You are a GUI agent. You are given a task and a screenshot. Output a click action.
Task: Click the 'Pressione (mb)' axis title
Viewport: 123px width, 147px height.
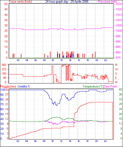pyautogui.click(x=107, y=2)
